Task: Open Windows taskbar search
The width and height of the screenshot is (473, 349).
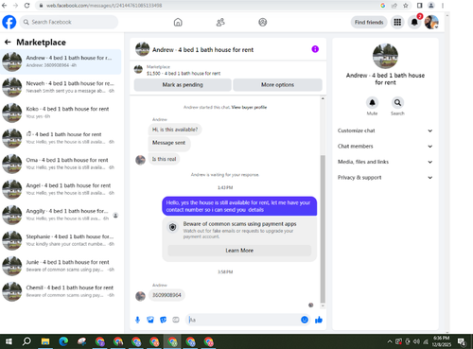Action: click(26, 341)
